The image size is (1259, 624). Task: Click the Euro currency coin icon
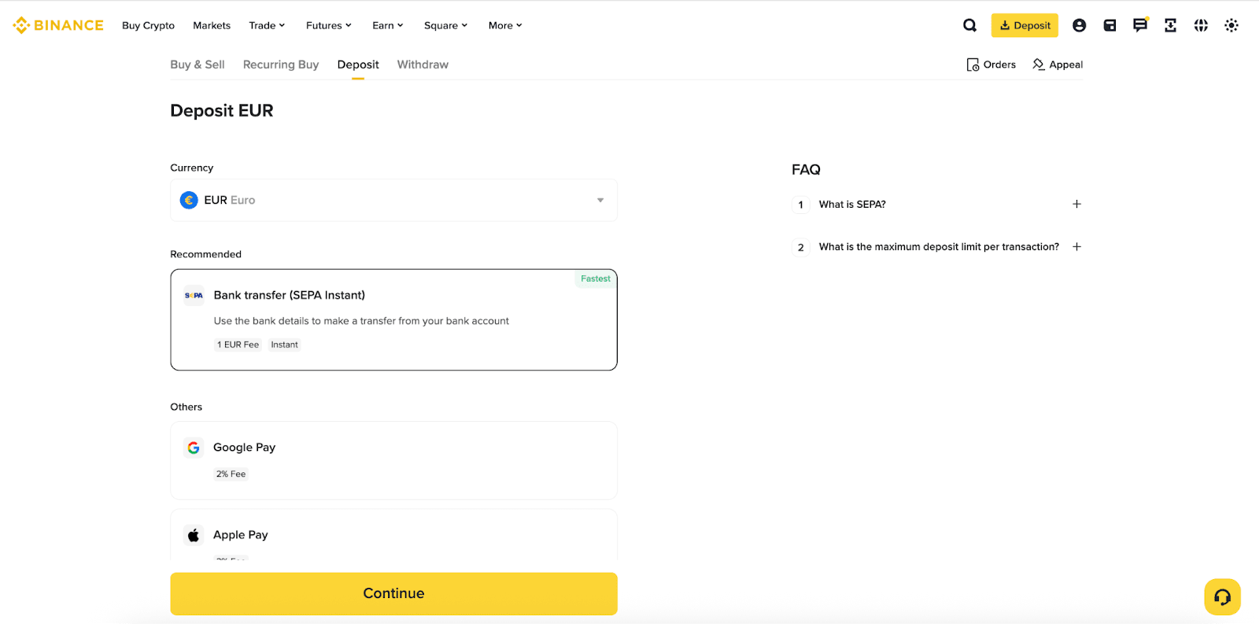pos(189,200)
